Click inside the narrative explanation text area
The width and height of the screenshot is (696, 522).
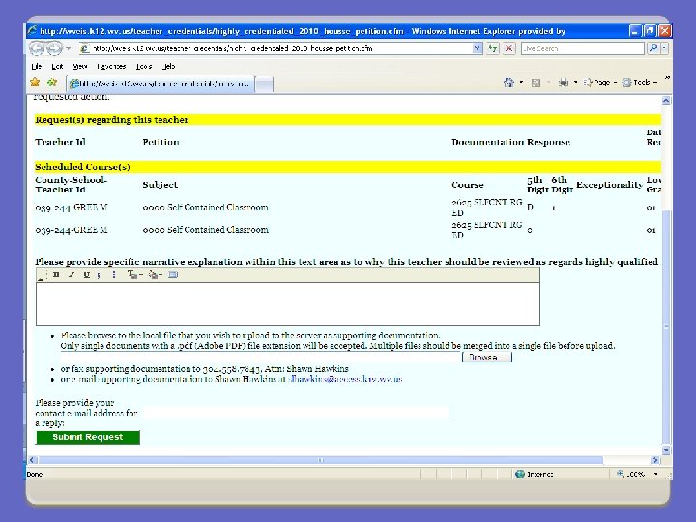pyautogui.click(x=288, y=304)
